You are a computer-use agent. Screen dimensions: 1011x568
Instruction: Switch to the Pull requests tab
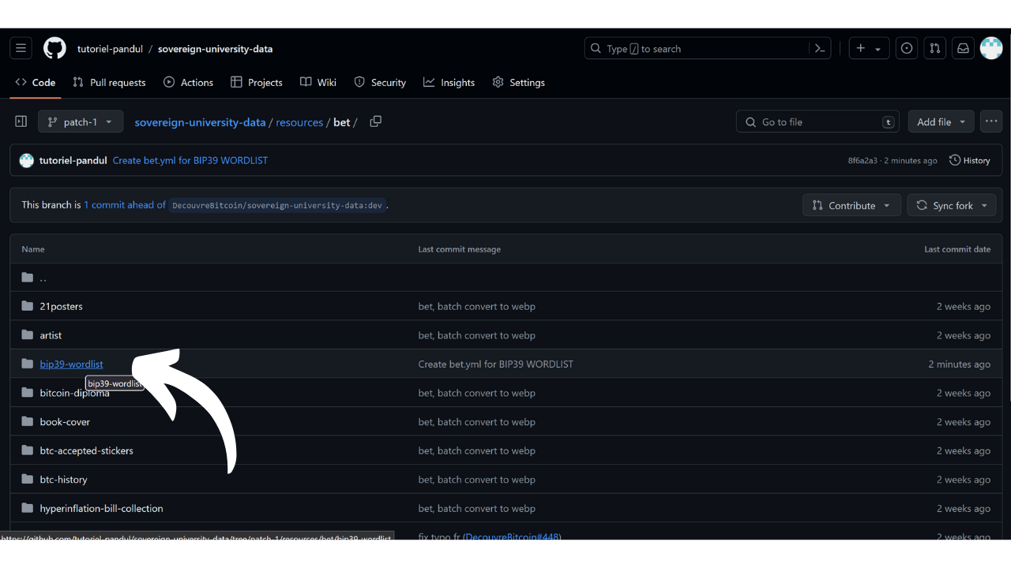tap(109, 82)
